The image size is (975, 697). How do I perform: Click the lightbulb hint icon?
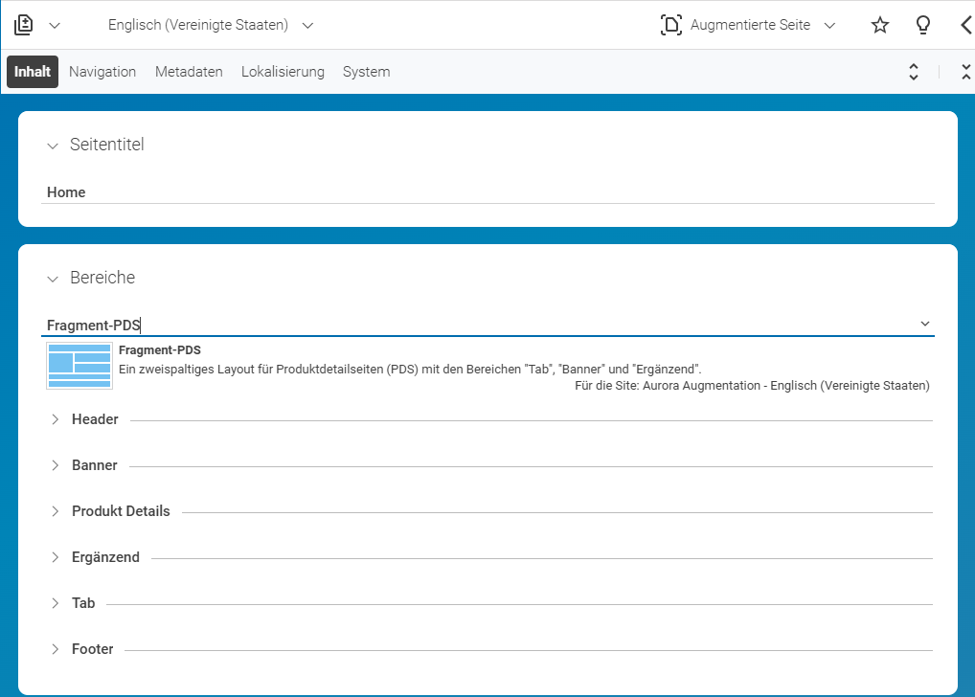pyautogui.click(x=923, y=25)
